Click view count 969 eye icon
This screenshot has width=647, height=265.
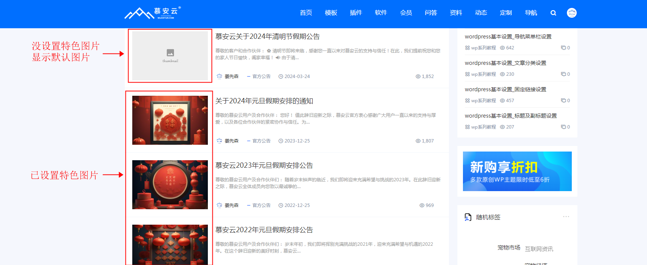pyautogui.click(x=422, y=205)
